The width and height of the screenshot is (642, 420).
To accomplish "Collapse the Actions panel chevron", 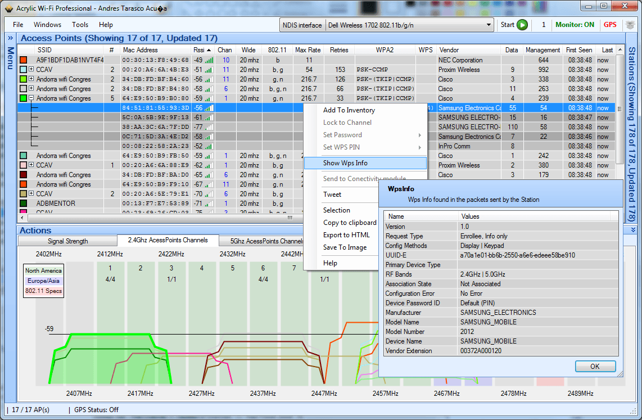I will (632, 230).
